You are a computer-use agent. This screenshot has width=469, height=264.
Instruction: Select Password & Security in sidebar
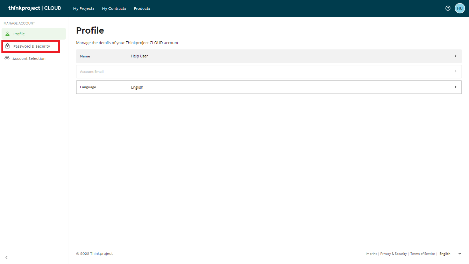[31, 46]
